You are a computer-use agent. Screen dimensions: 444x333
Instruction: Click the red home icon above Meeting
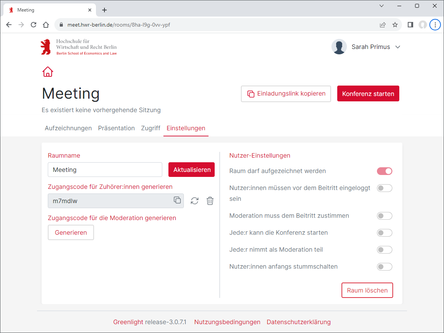coord(47,72)
